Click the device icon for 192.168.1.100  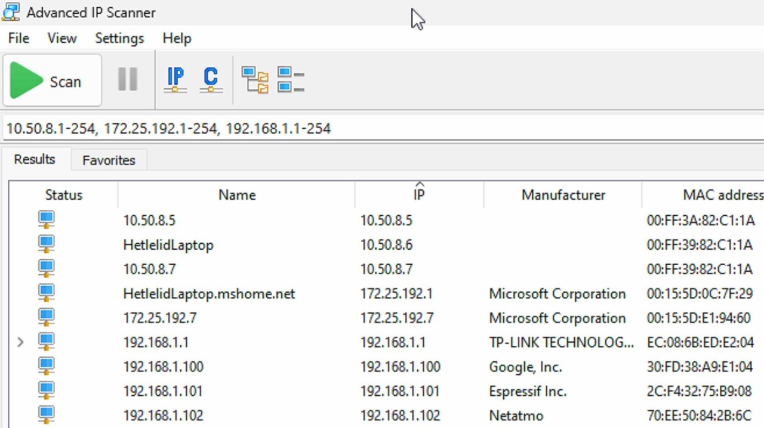click(46, 365)
